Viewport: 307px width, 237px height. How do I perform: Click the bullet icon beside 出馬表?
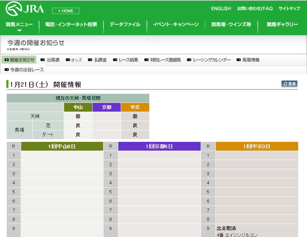tap(43, 60)
